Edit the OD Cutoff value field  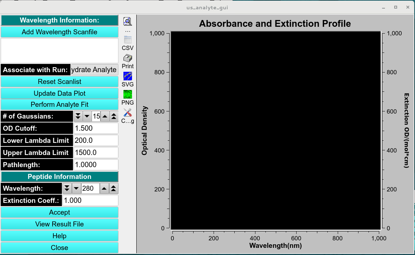click(x=96, y=128)
